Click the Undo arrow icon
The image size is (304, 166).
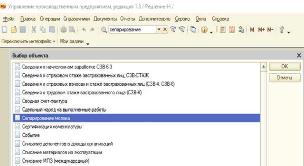(84, 30)
